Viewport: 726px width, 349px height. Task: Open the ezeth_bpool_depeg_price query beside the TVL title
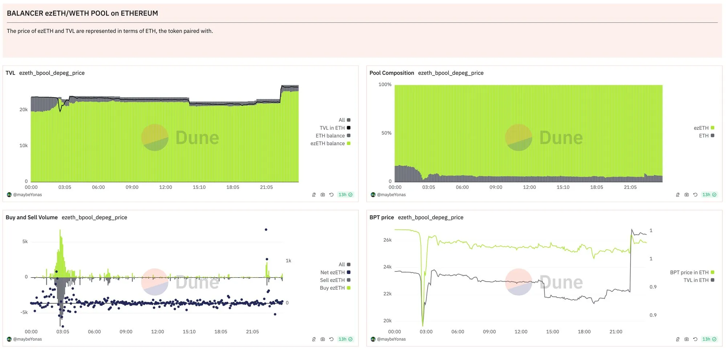pos(52,73)
